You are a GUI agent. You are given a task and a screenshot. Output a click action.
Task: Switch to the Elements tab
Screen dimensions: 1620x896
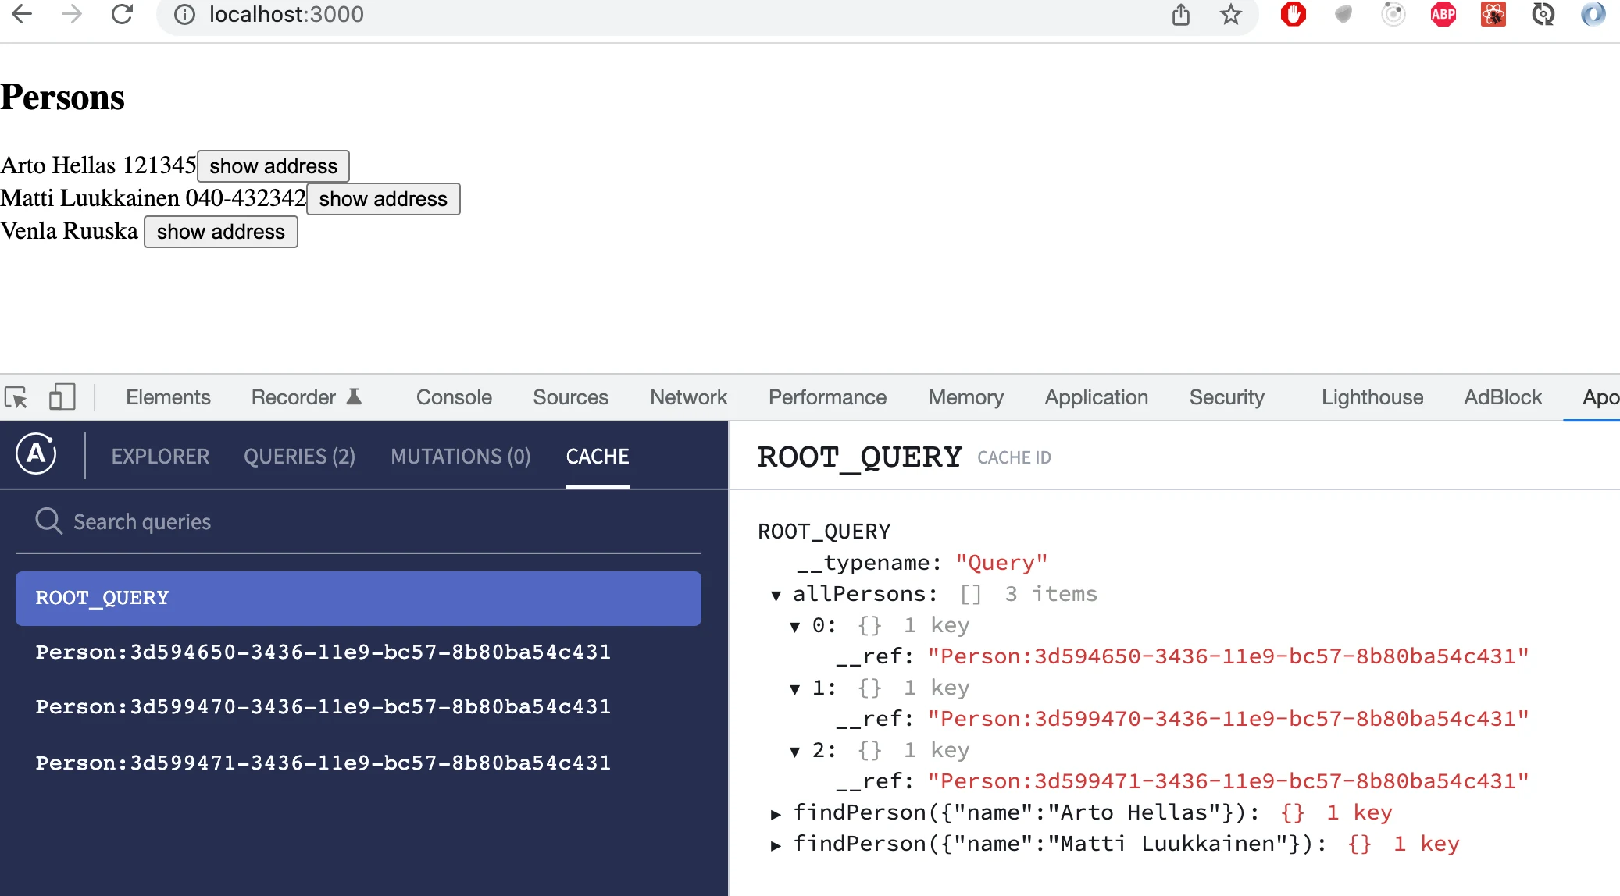pyautogui.click(x=168, y=397)
